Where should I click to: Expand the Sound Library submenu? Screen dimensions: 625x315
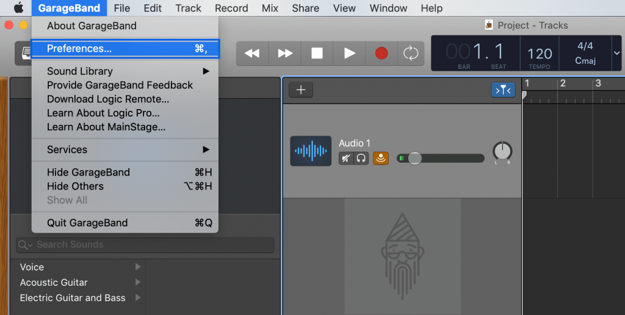[x=125, y=71]
